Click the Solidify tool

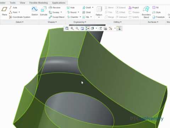134,17
